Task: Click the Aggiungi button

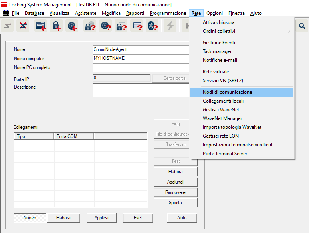Action: pos(175,182)
